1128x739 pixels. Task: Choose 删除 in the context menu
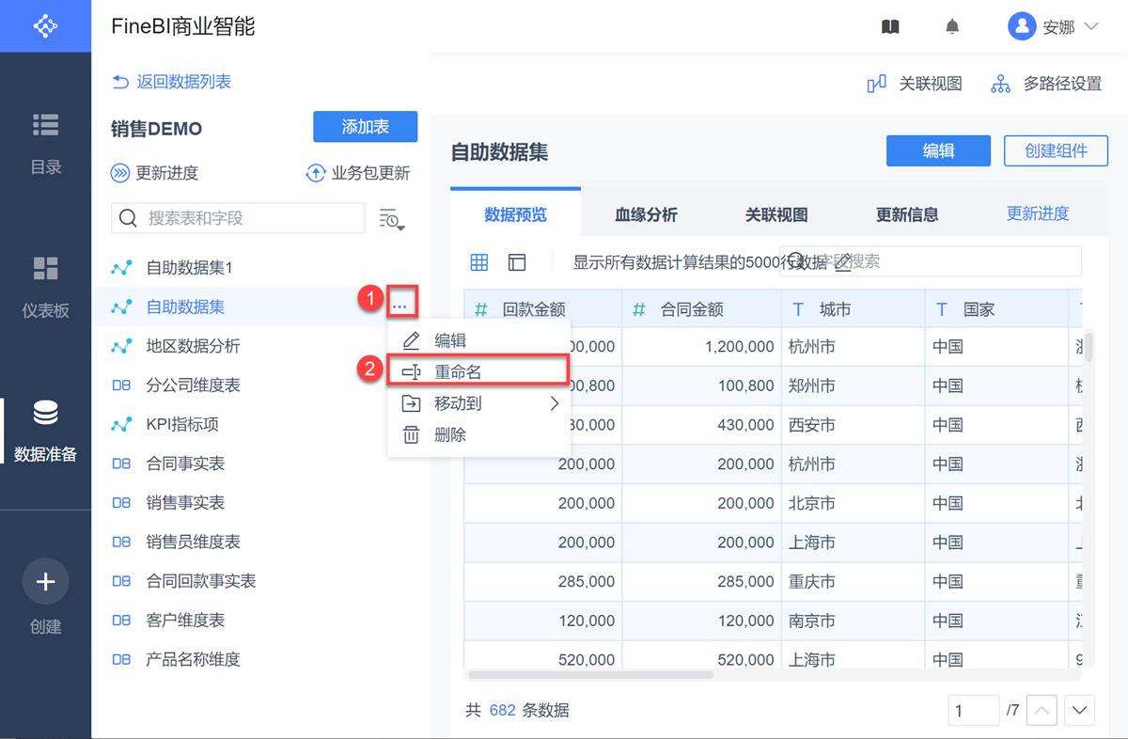click(x=478, y=435)
